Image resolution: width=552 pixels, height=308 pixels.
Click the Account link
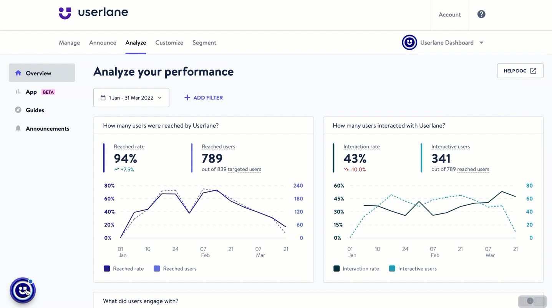click(x=450, y=15)
